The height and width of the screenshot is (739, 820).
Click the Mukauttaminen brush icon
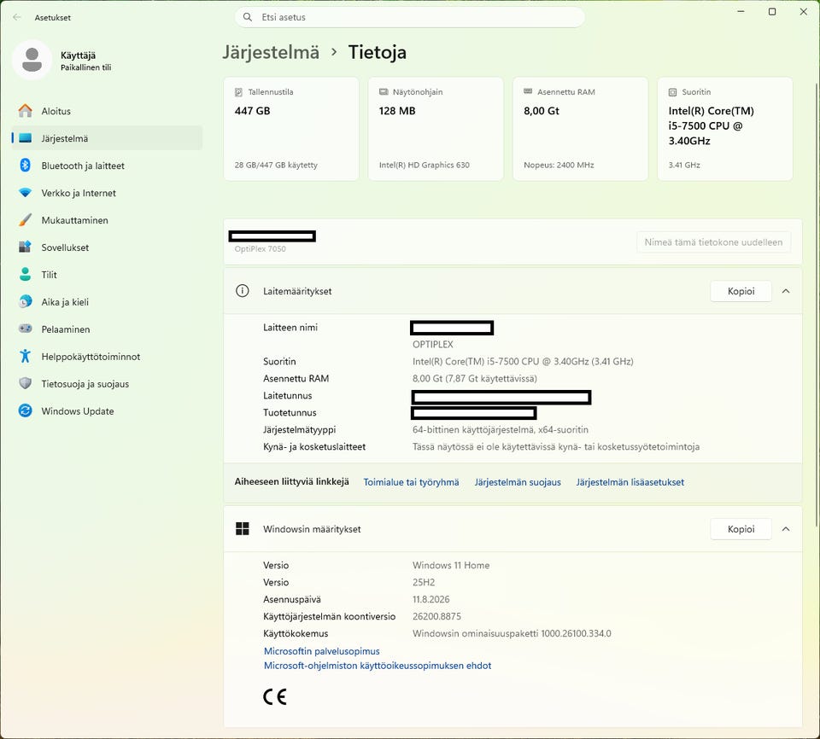(25, 220)
